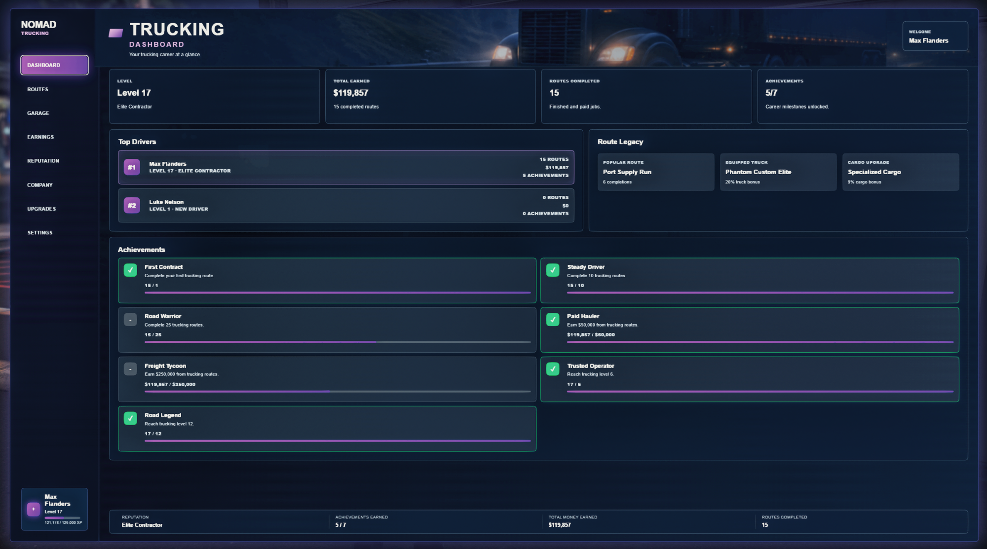This screenshot has width=987, height=549.
Task: Click "Achievements" section heading
Action: pos(142,250)
